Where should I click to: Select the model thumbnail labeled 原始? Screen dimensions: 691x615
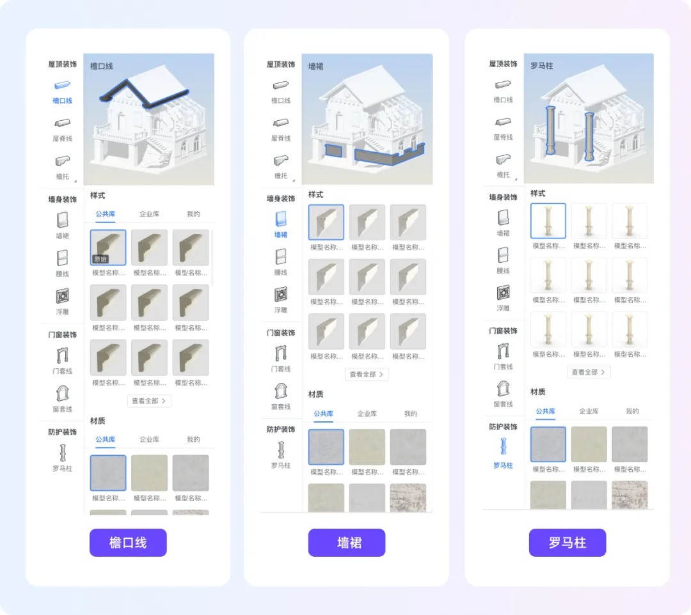108,247
